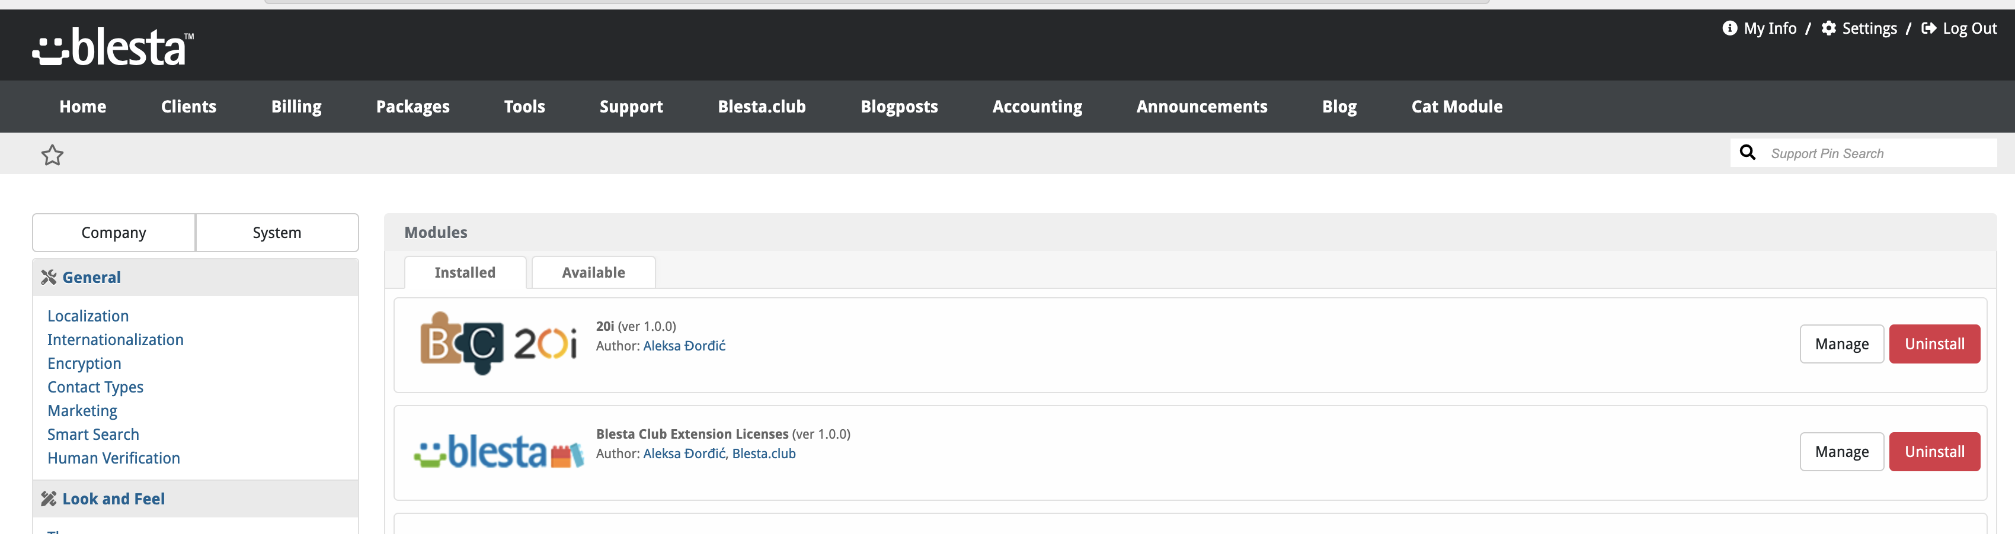Manage the Blesta Club Extension Licenses module

tap(1841, 452)
